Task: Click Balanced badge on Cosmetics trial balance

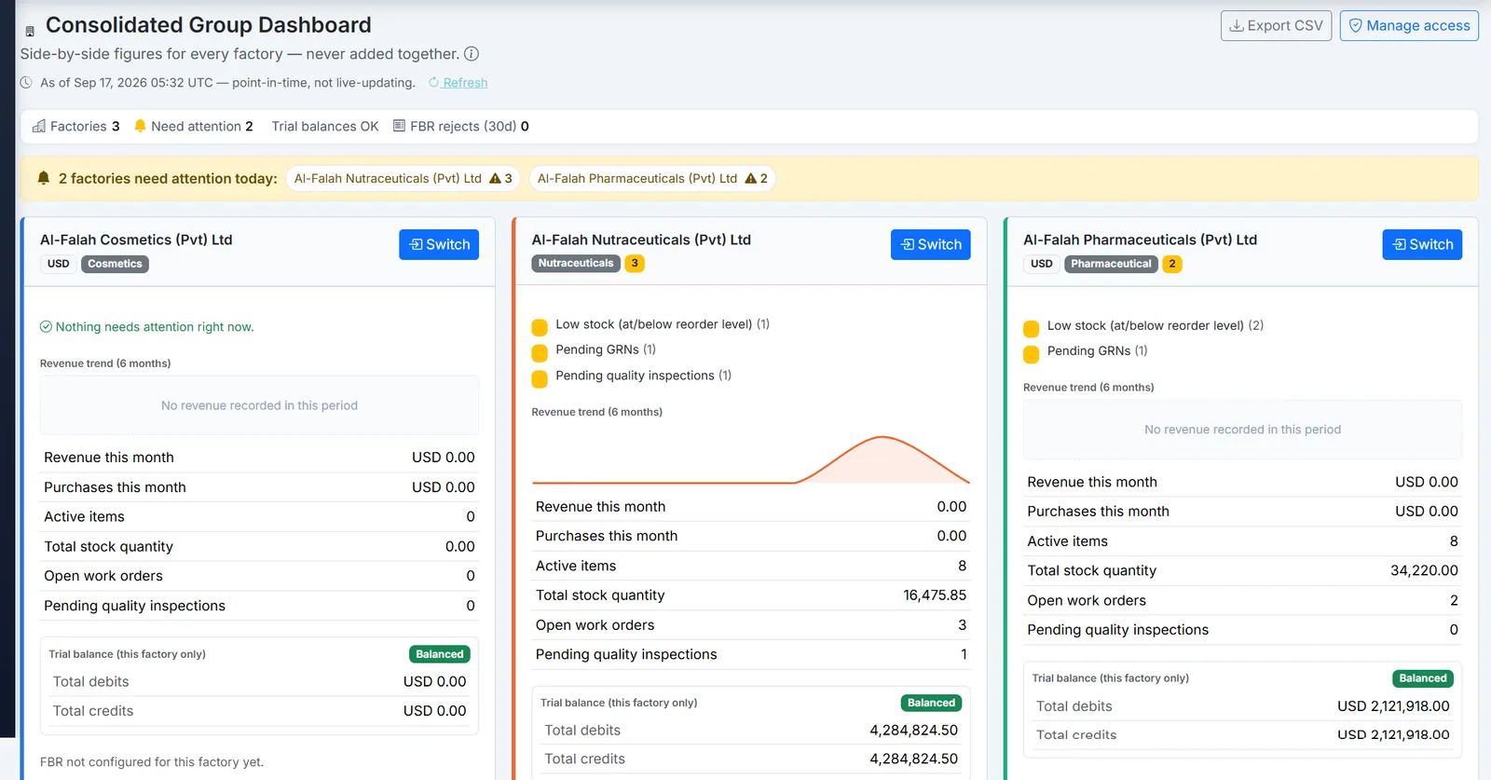Action: click(x=440, y=654)
